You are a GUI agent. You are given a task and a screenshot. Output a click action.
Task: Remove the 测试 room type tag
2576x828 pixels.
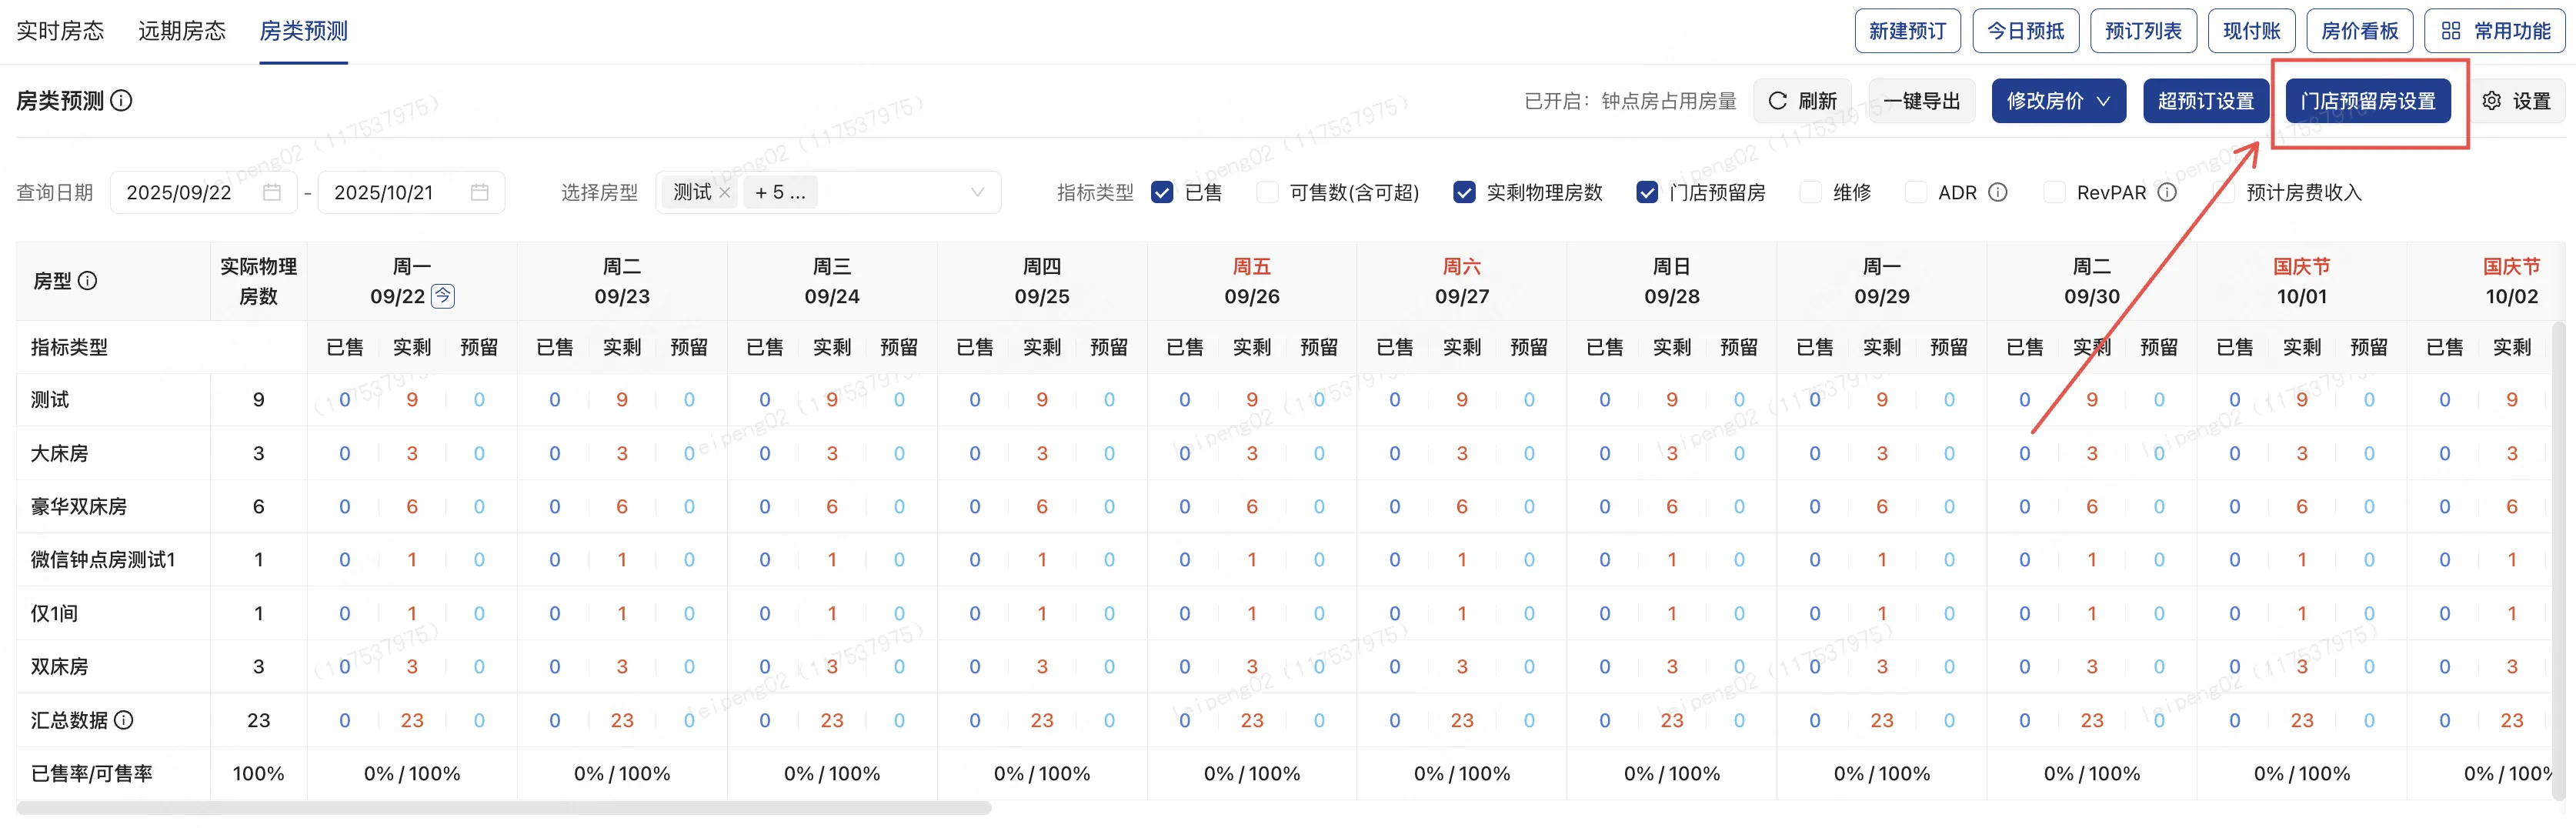(x=725, y=192)
